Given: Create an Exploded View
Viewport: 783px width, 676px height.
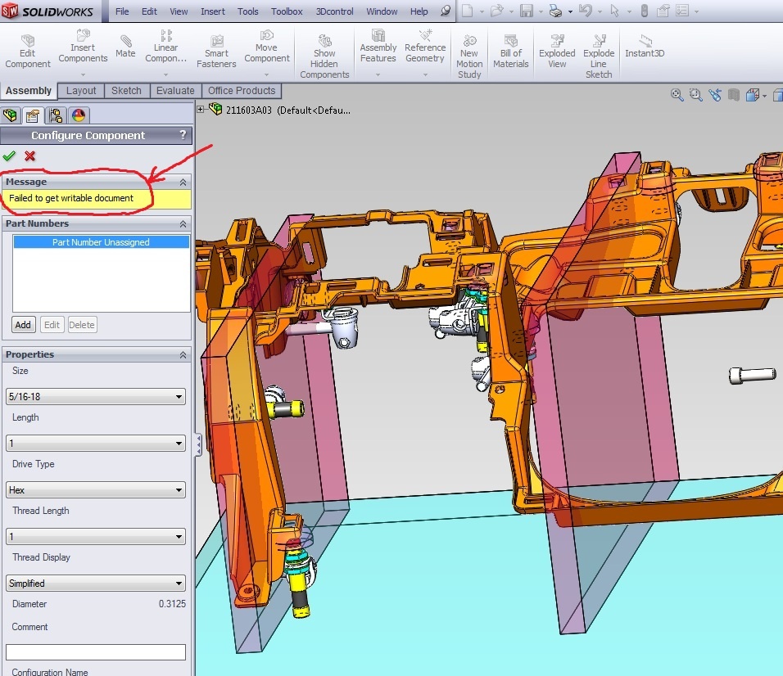Looking at the screenshot, I should click(x=557, y=52).
